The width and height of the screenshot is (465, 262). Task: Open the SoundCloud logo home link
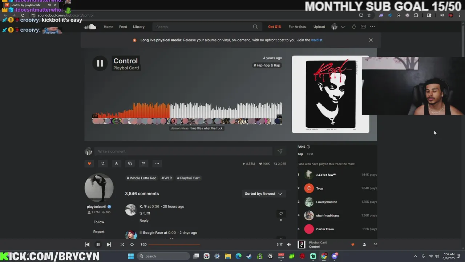[90, 27]
